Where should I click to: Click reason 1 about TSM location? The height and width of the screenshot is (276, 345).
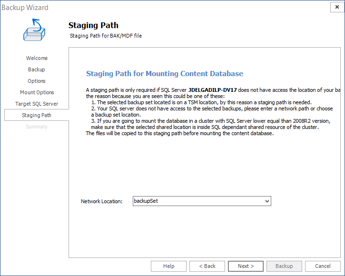click(201, 102)
